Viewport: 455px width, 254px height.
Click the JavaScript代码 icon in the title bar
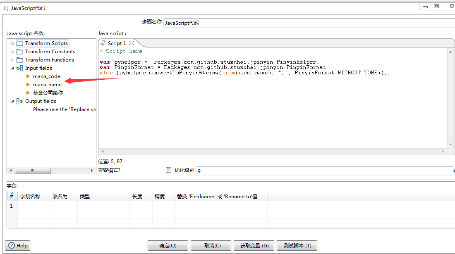tap(5, 7)
